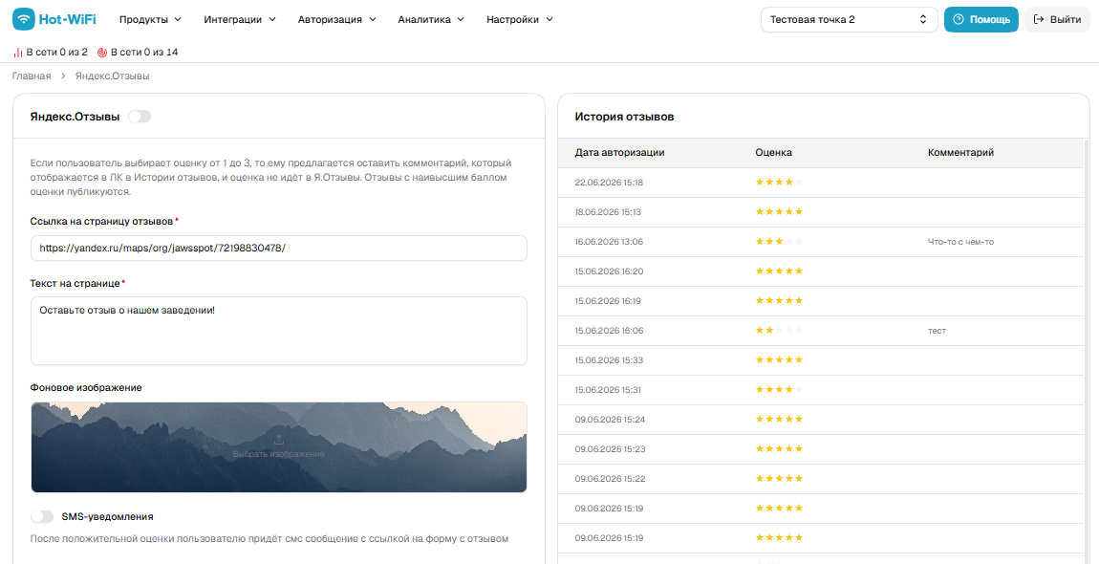Click the Текст на странице textarea

pos(279,331)
